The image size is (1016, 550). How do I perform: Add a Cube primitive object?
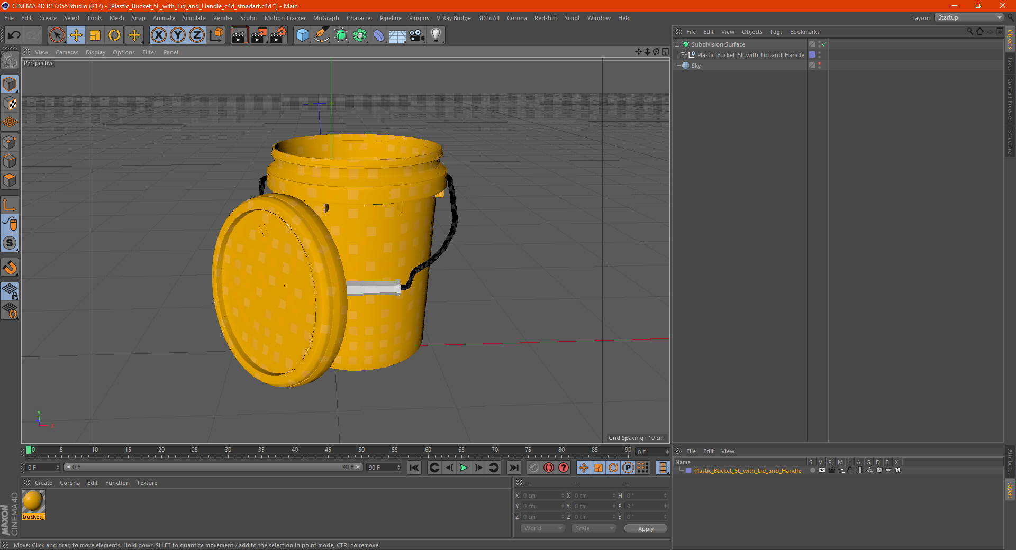click(302, 35)
